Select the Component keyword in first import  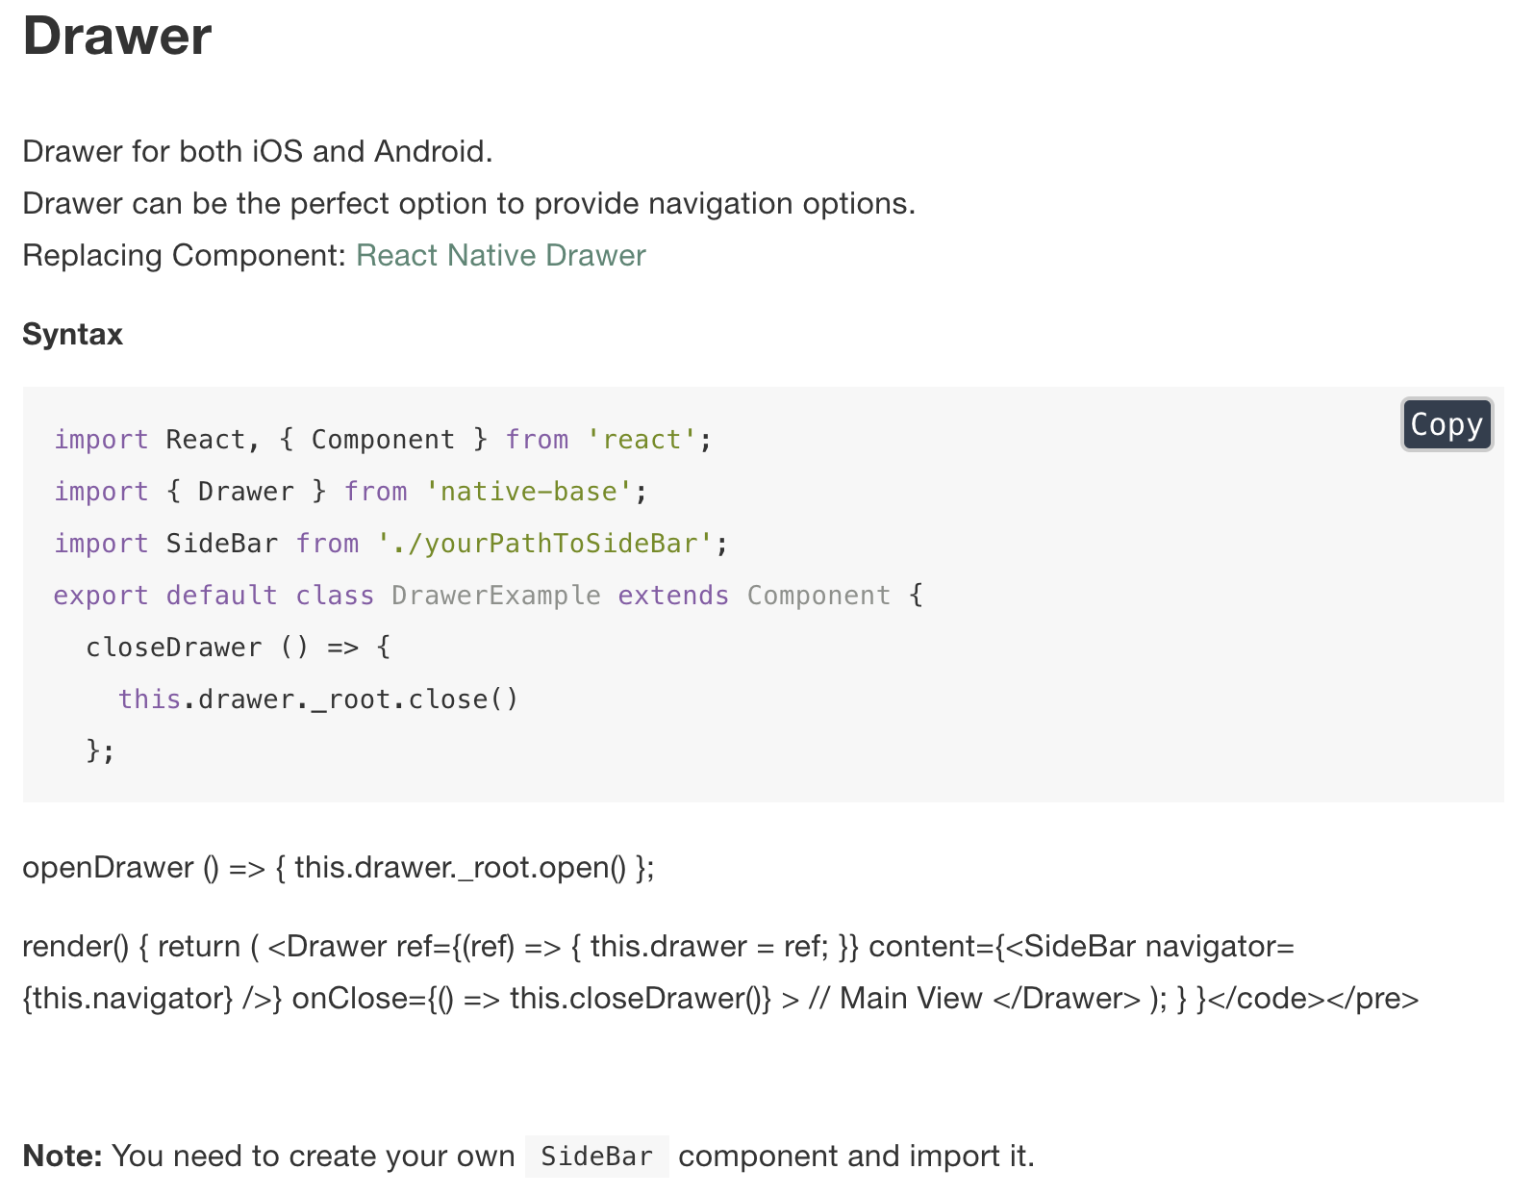pos(384,439)
